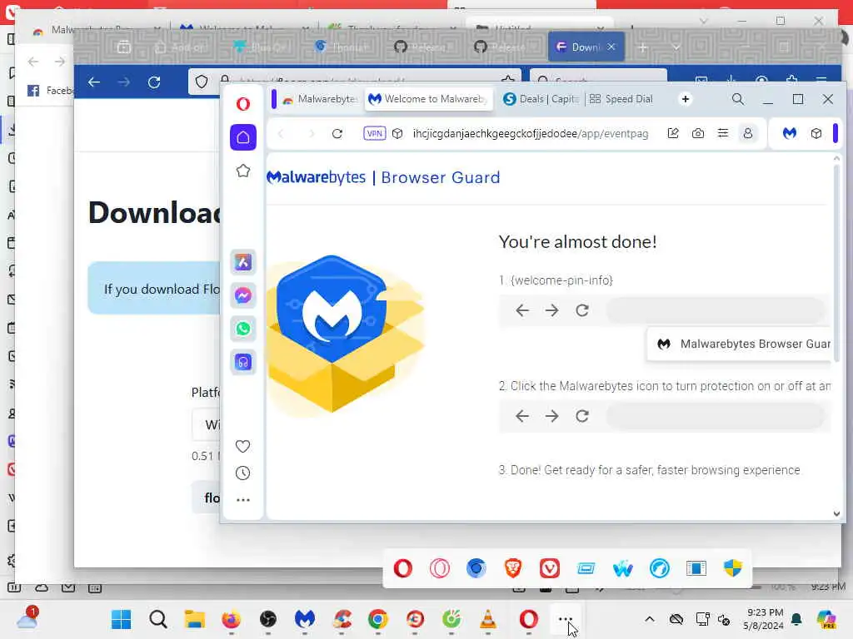Click the shield tracking protection icon in Floorp
853x639 pixels.
click(202, 82)
